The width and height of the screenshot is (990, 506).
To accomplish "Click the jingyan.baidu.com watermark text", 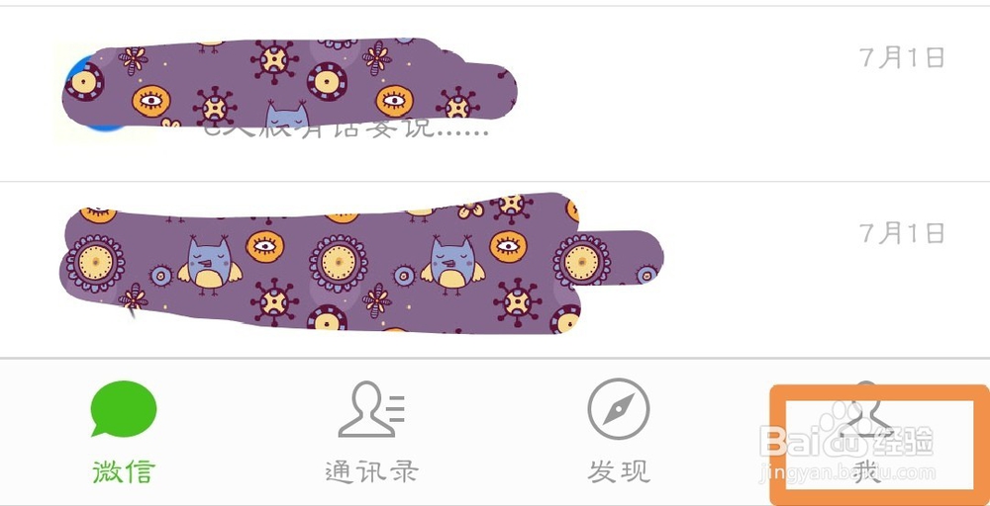I will click(848, 472).
